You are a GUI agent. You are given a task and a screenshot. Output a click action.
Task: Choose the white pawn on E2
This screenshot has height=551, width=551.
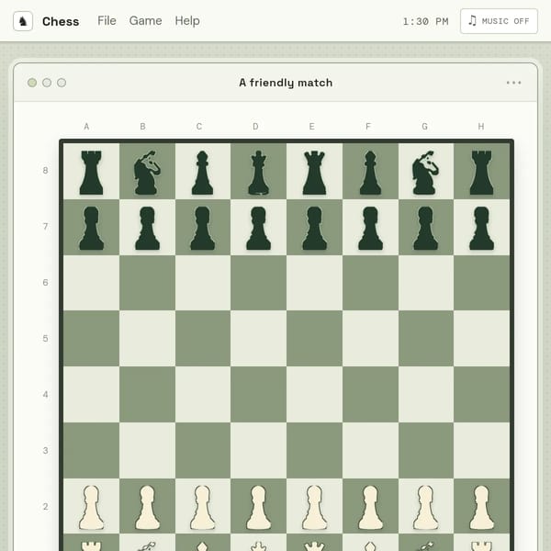314,508
